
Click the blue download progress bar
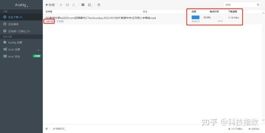(x=195, y=18)
